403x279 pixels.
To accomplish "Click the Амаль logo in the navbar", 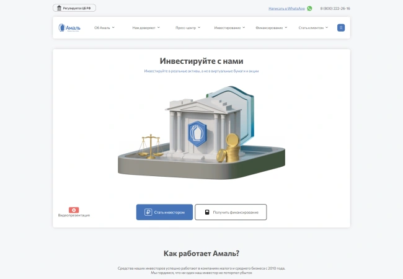I will [69, 27].
